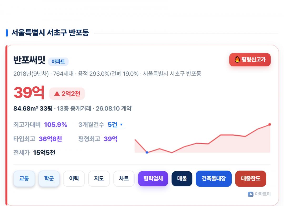Open the 이력 tab
Viewport: 284px width, 206px height.
click(x=74, y=178)
